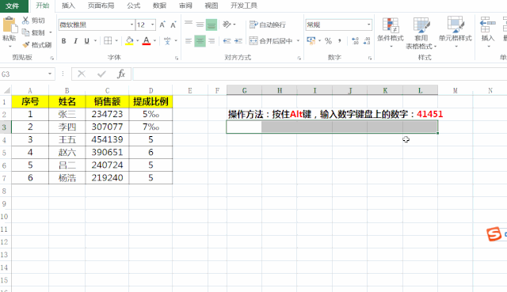Toggle middle vertical alignment
The width and height of the screenshot is (507, 292).
200,25
